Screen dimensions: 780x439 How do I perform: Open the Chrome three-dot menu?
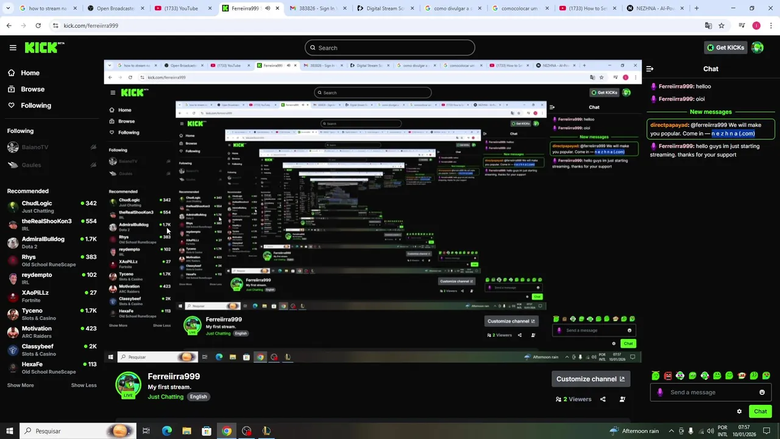point(771,26)
